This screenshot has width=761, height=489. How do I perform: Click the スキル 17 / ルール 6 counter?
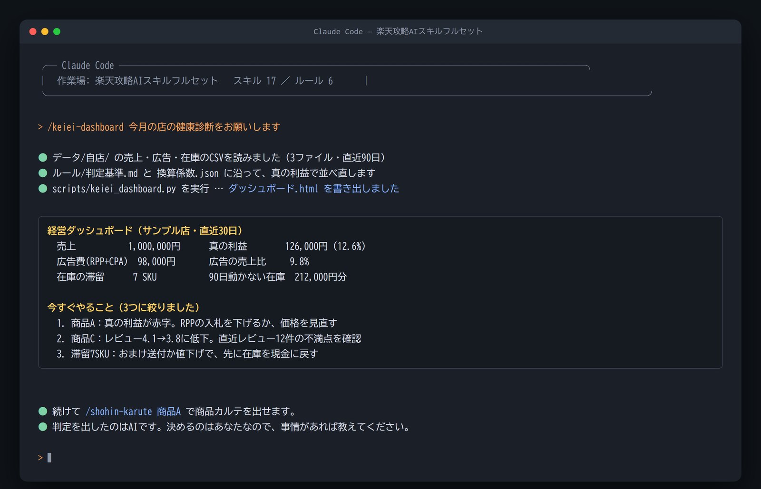tap(283, 81)
